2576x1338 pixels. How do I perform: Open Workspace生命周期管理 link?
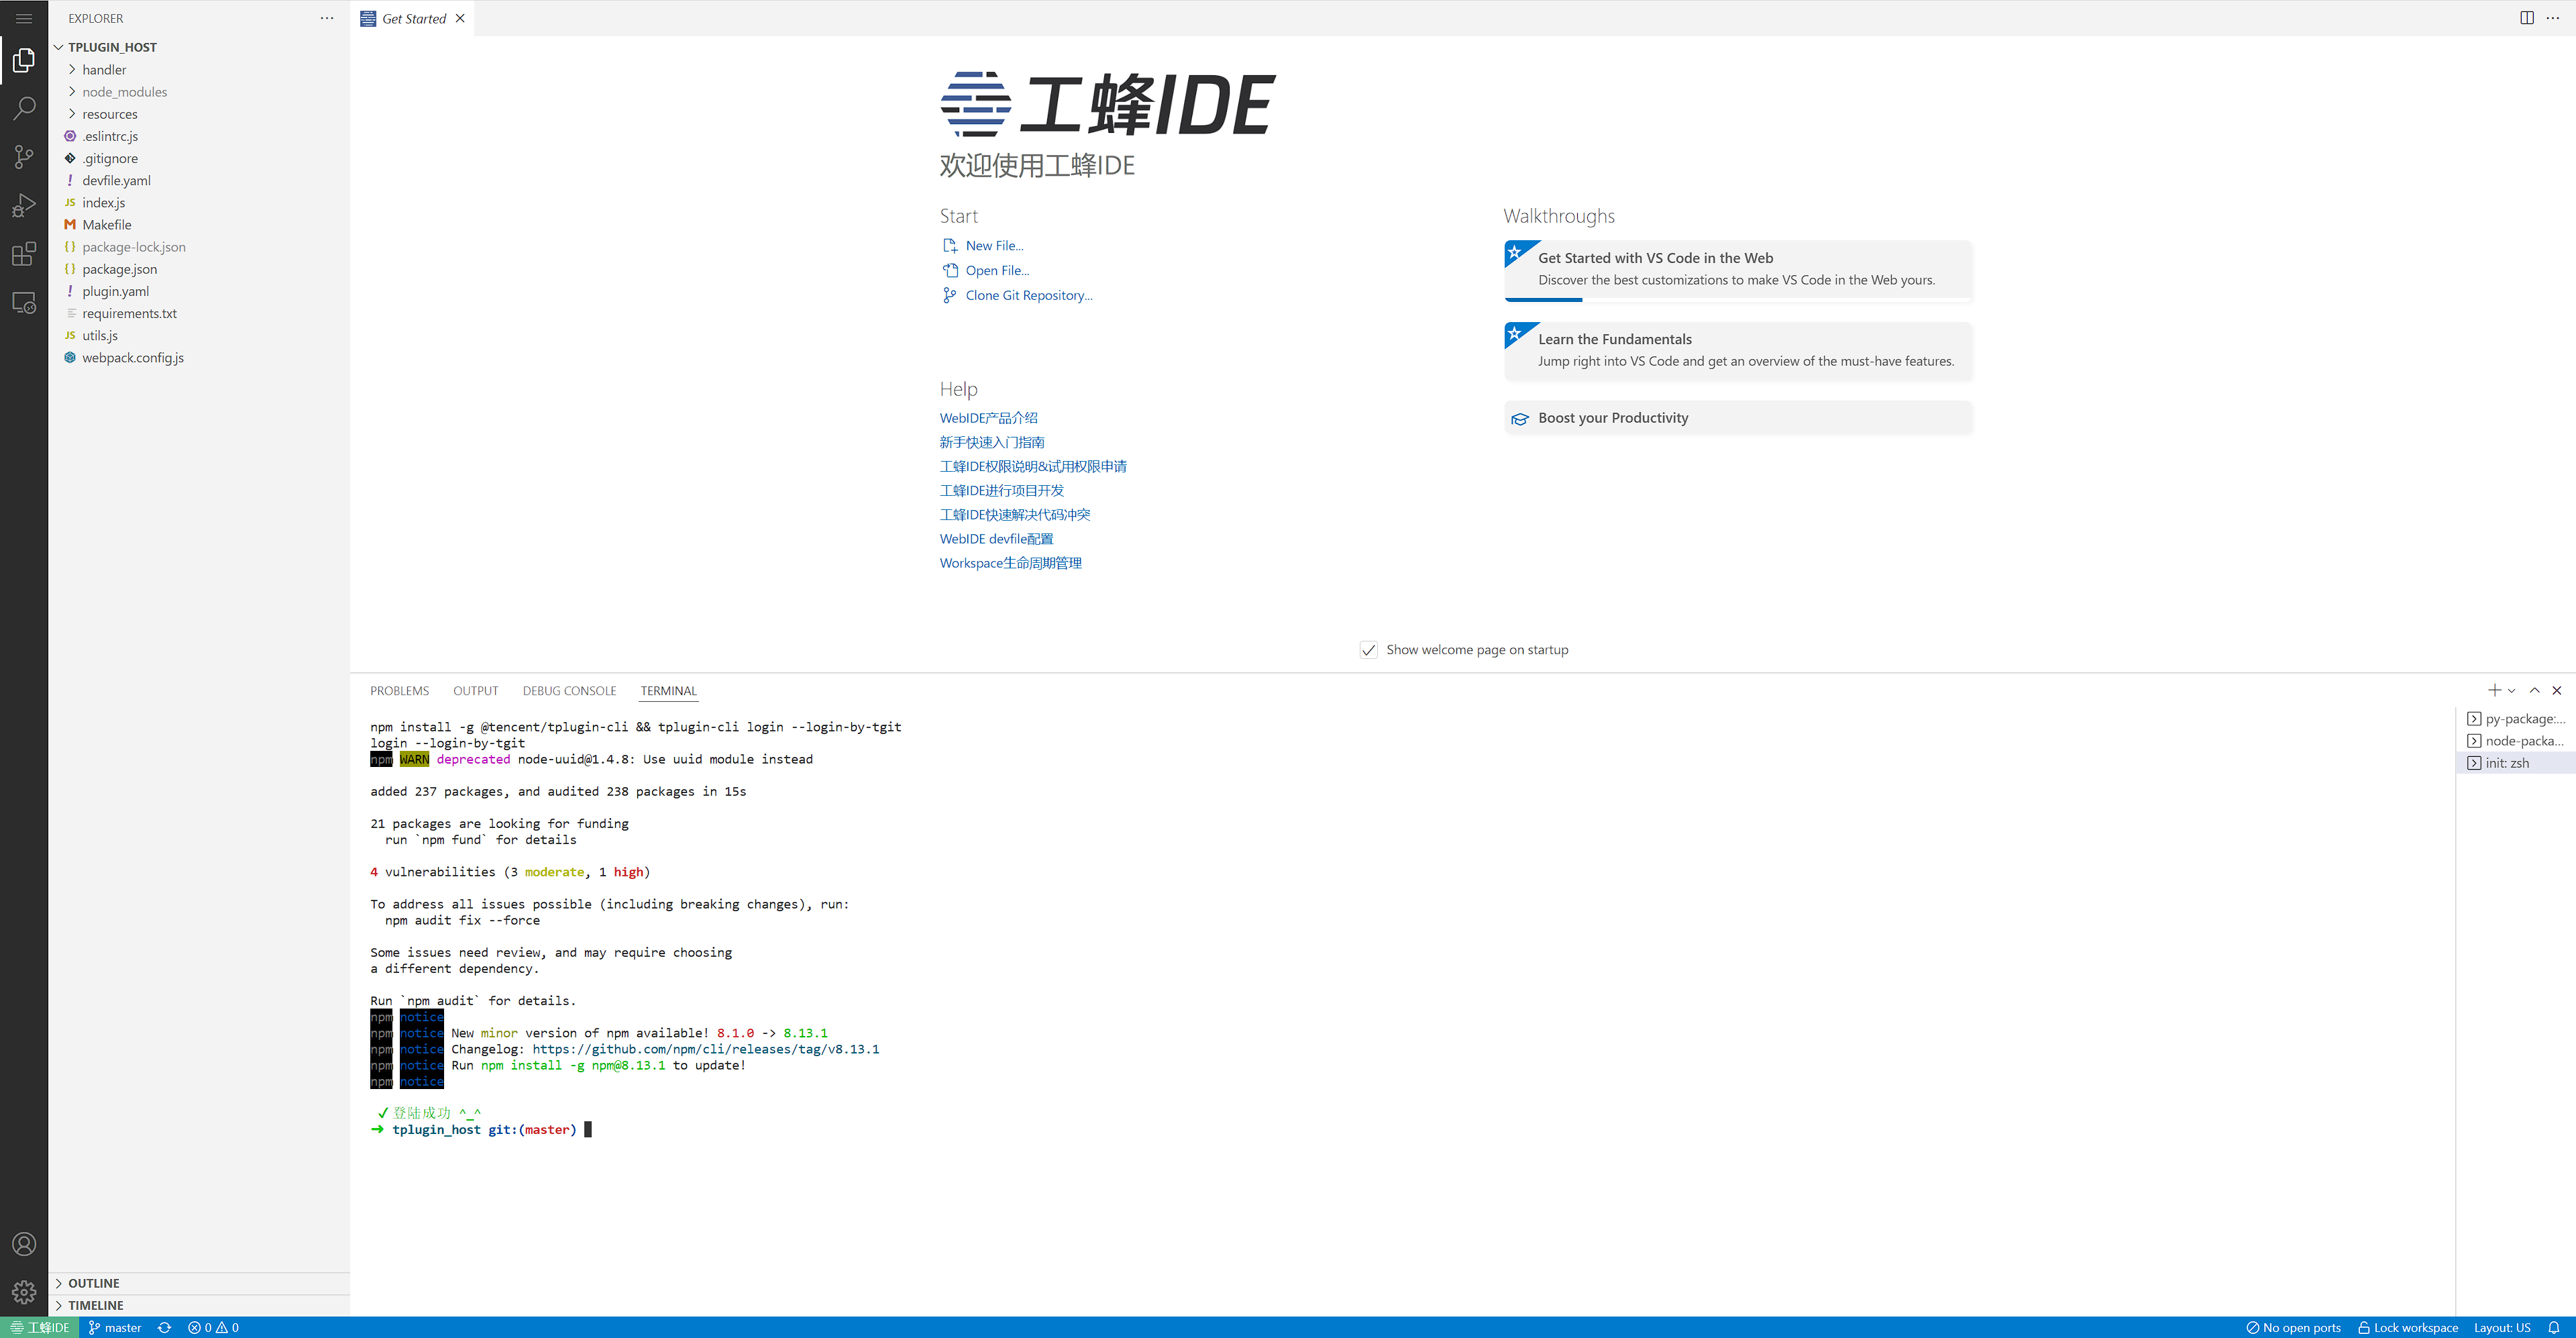point(1010,563)
